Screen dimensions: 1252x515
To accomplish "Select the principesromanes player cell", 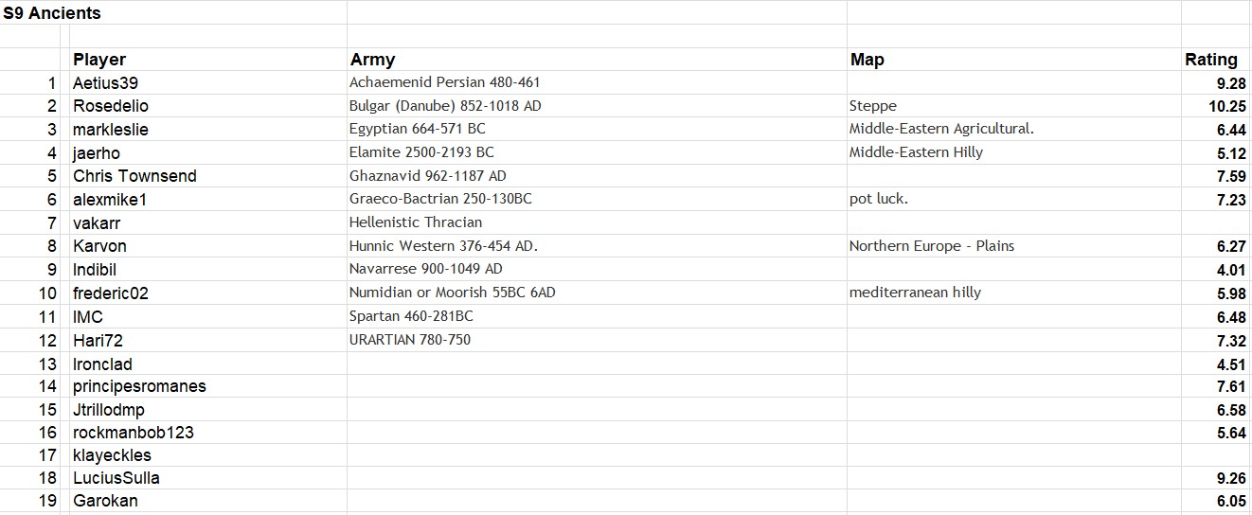I will click(208, 386).
